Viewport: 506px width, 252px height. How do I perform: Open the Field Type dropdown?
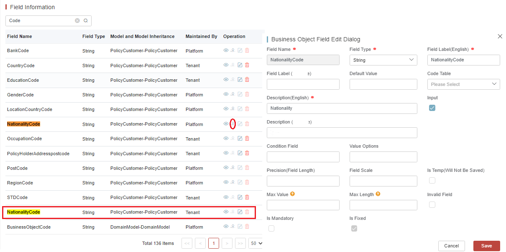(x=383, y=60)
